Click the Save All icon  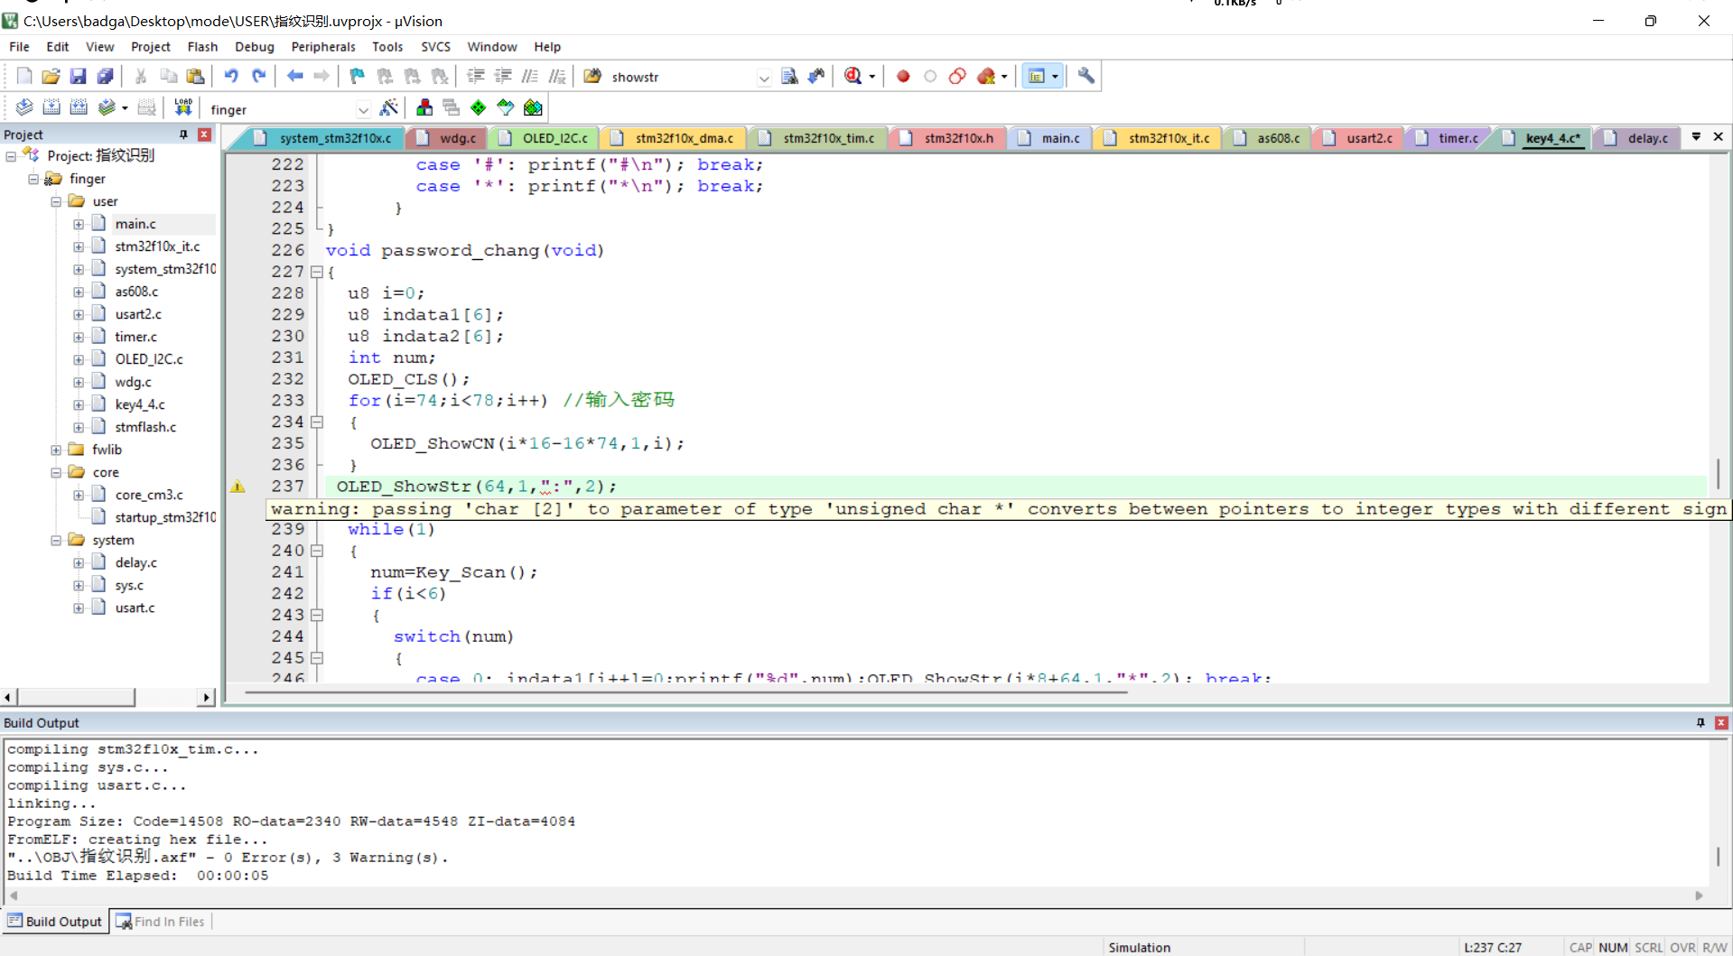[x=106, y=77]
